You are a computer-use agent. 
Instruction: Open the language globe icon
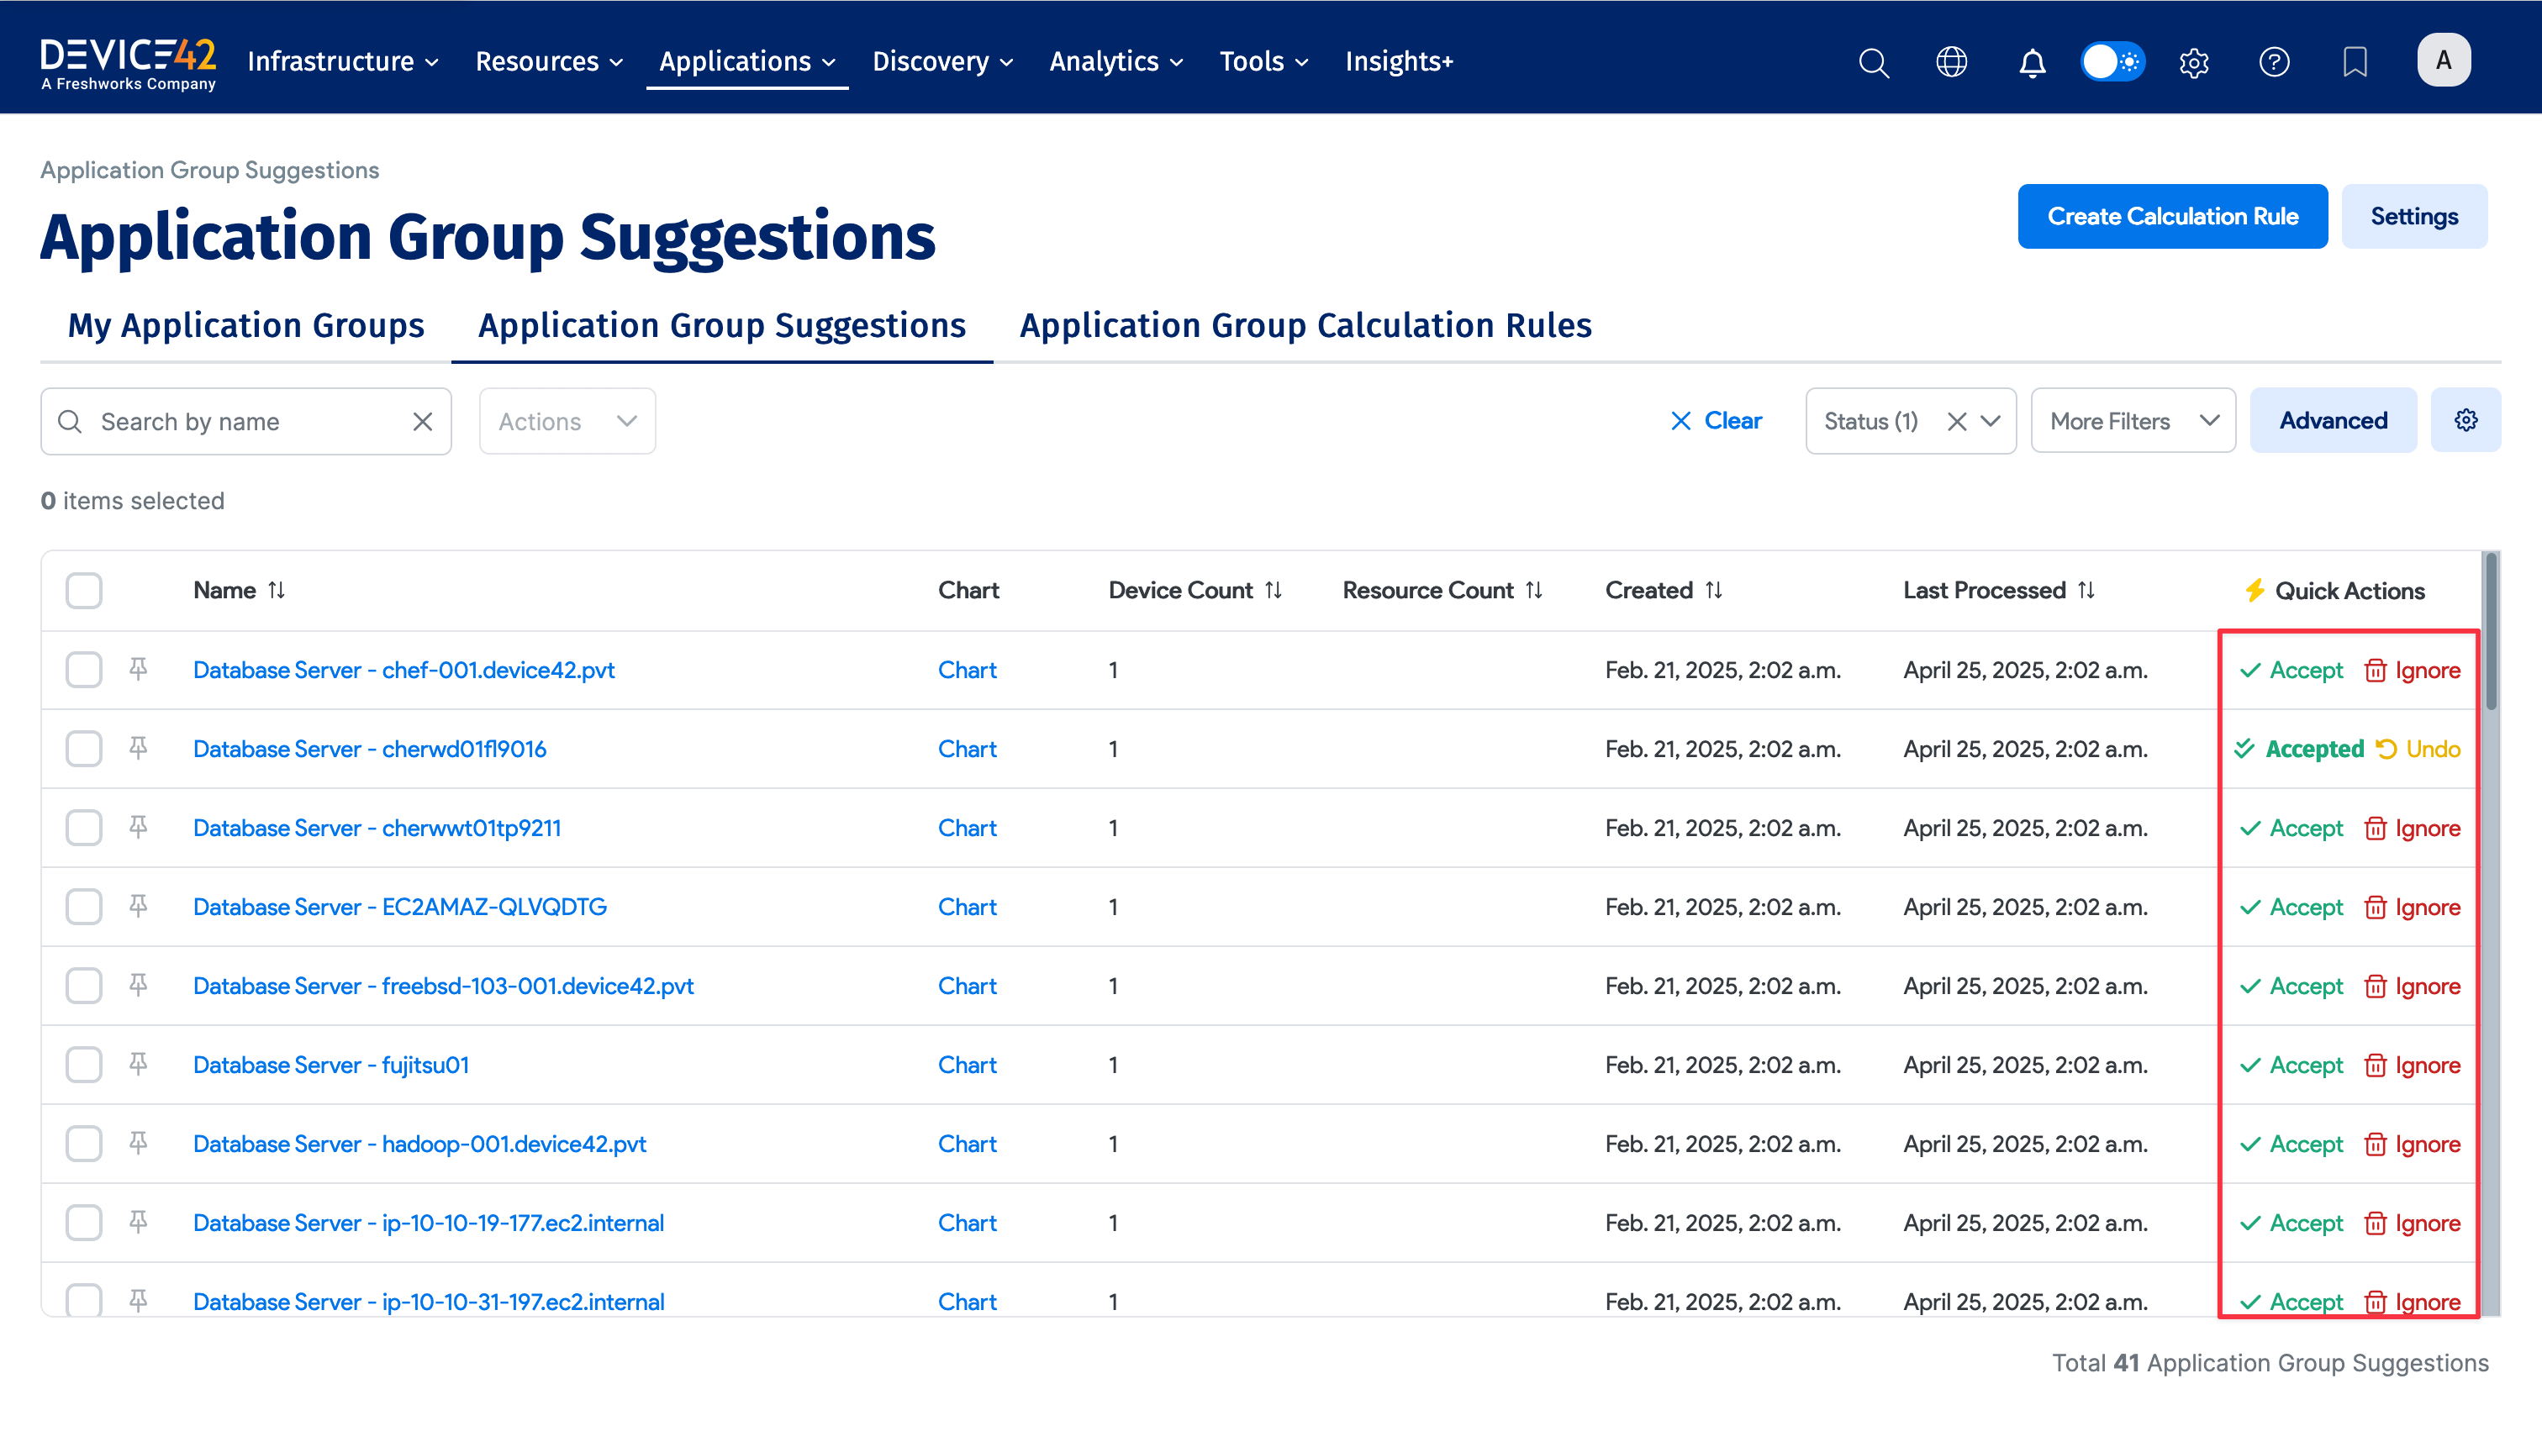(x=1952, y=61)
